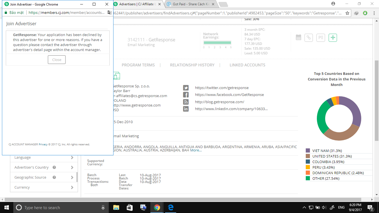
Task: Click the green plus join program icon
Action: coord(333,38)
